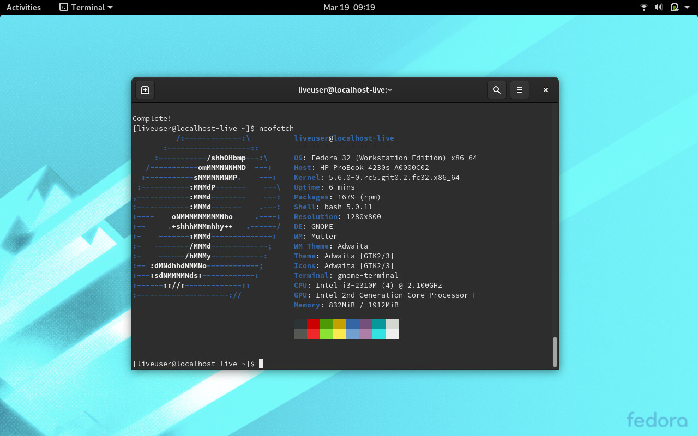Image resolution: width=698 pixels, height=436 pixels.
Task: Click the Memory 832MiB / 1912MiB line
Action: (x=346, y=305)
